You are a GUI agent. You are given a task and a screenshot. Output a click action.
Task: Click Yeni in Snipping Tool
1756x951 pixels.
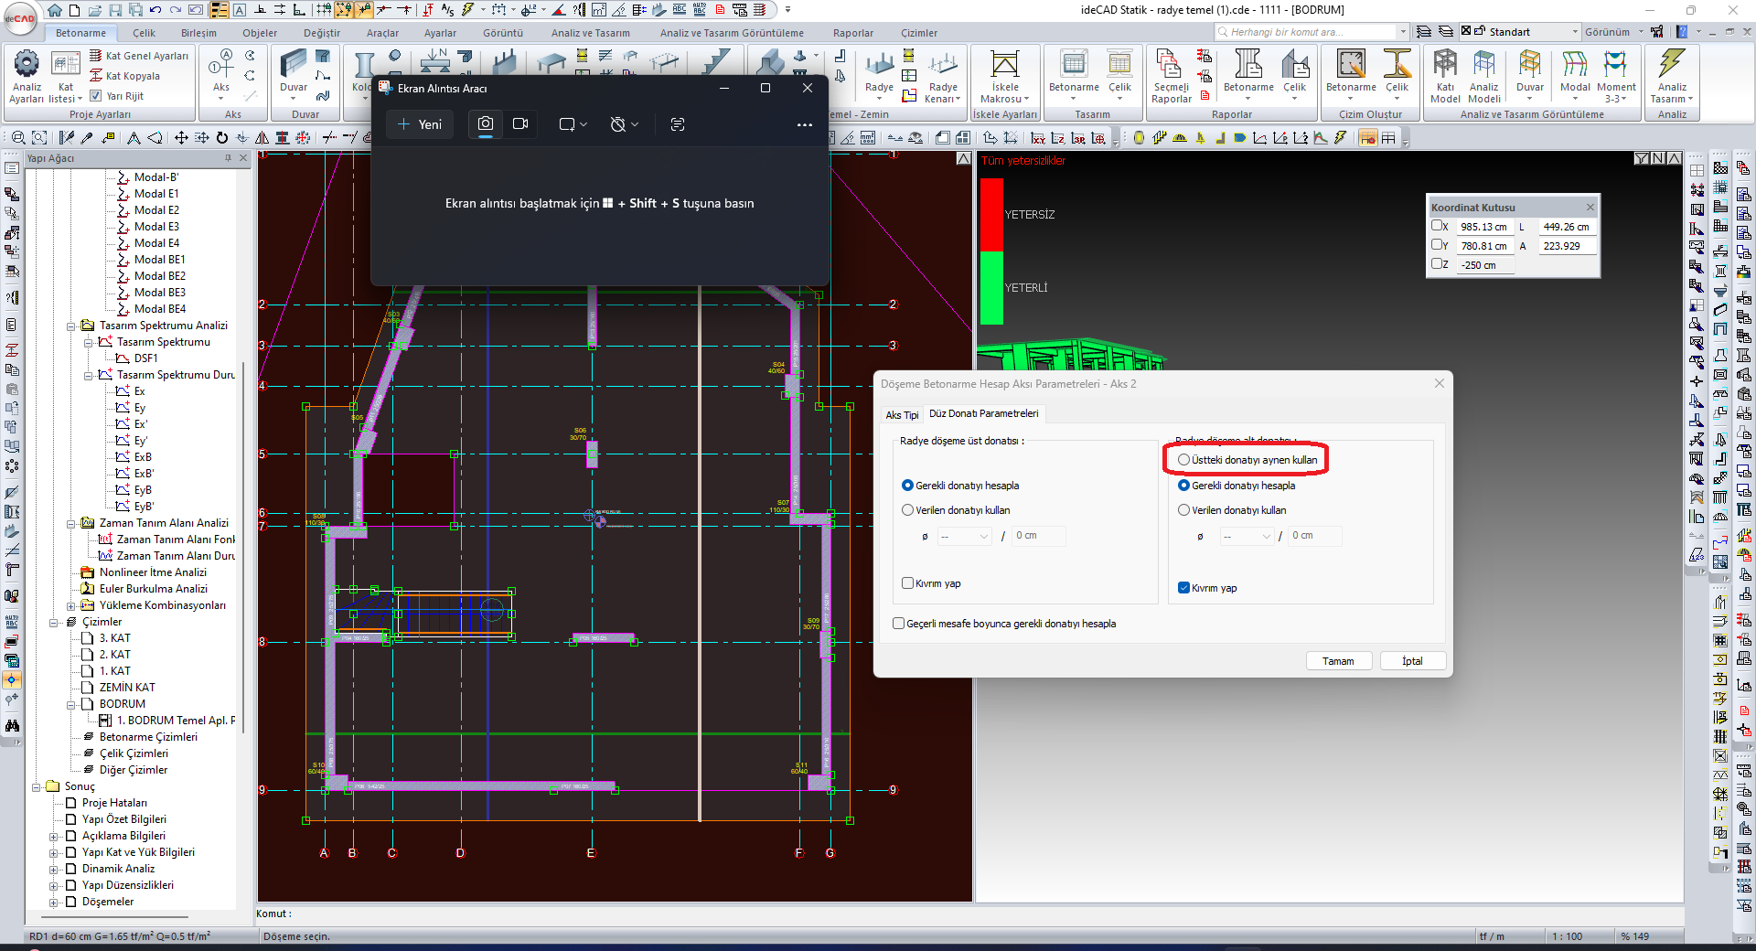tap(420, 124)
